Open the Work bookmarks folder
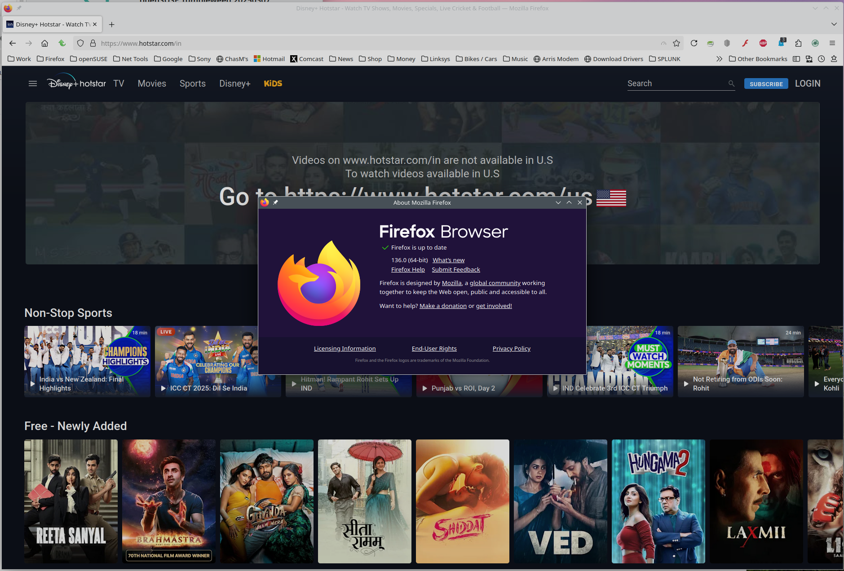 pos(19,59)
